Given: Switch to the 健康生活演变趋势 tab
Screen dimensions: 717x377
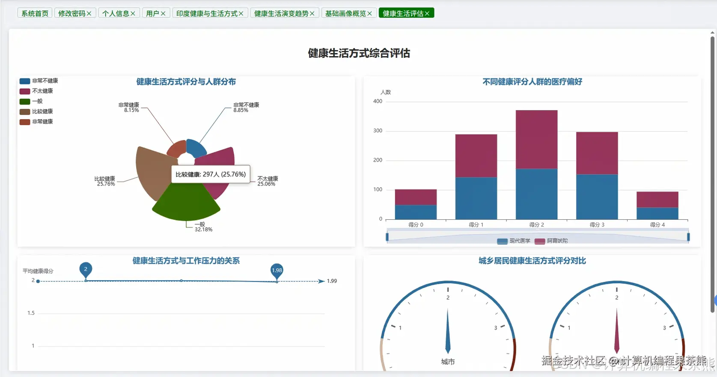Looking at the screenshot, I should click(281, 13).
